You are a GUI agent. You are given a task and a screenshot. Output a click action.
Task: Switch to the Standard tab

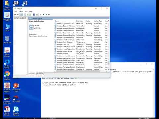(x=40, y=74)
